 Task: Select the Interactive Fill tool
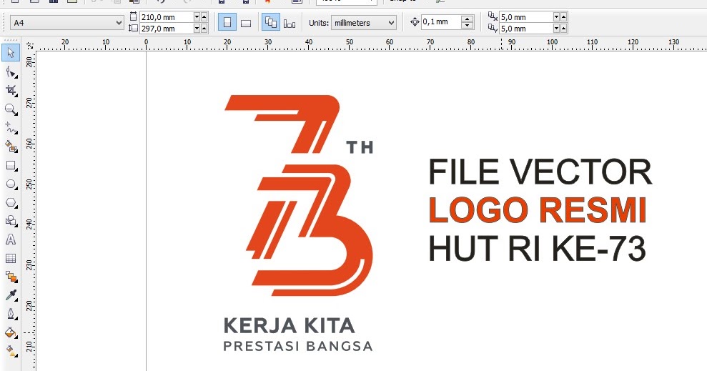coord(11,351)
